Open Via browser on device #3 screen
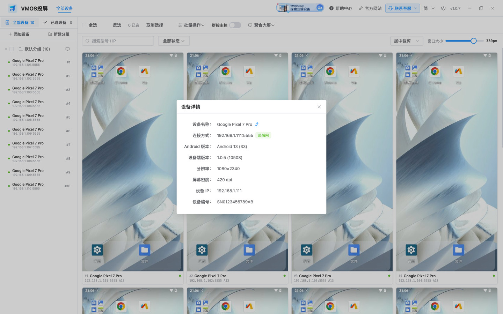This screenshot has width=503, height=314. [x=354, y=72]
